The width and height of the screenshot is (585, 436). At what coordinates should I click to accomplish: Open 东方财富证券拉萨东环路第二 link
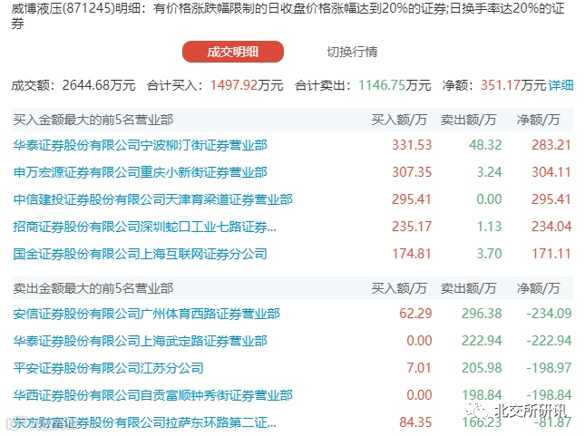click(145, 422)
